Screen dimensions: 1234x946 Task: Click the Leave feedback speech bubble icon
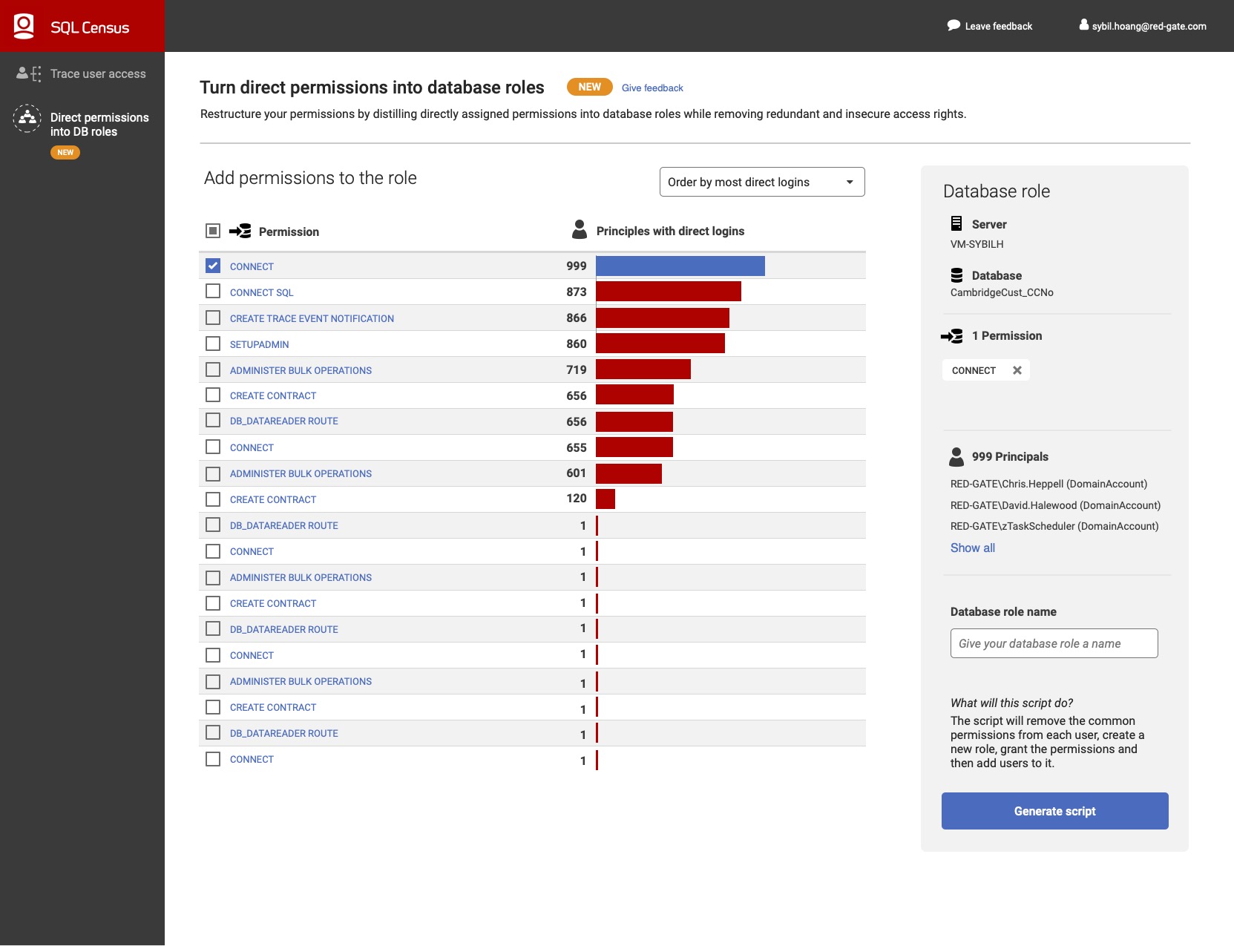[954, 25]
